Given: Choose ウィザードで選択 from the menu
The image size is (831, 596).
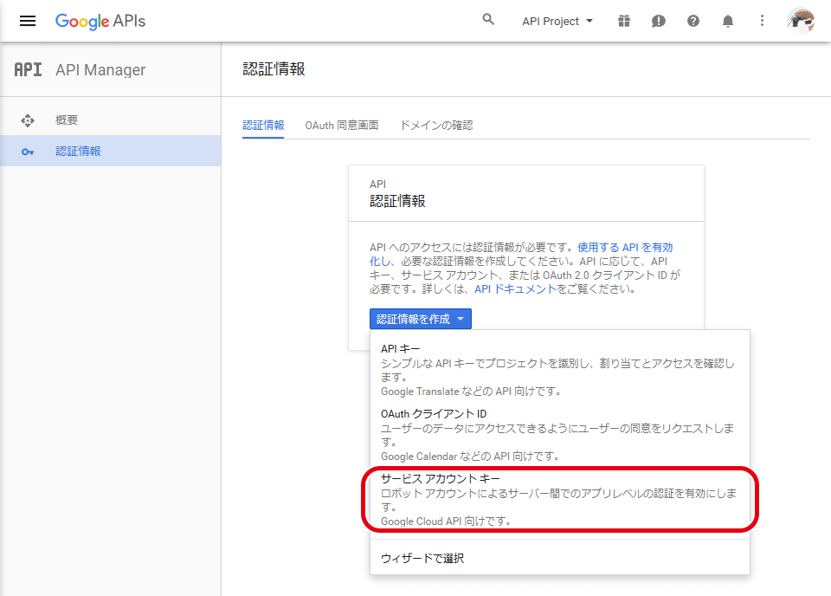Looking at the screenshot, I should (560, 558).
